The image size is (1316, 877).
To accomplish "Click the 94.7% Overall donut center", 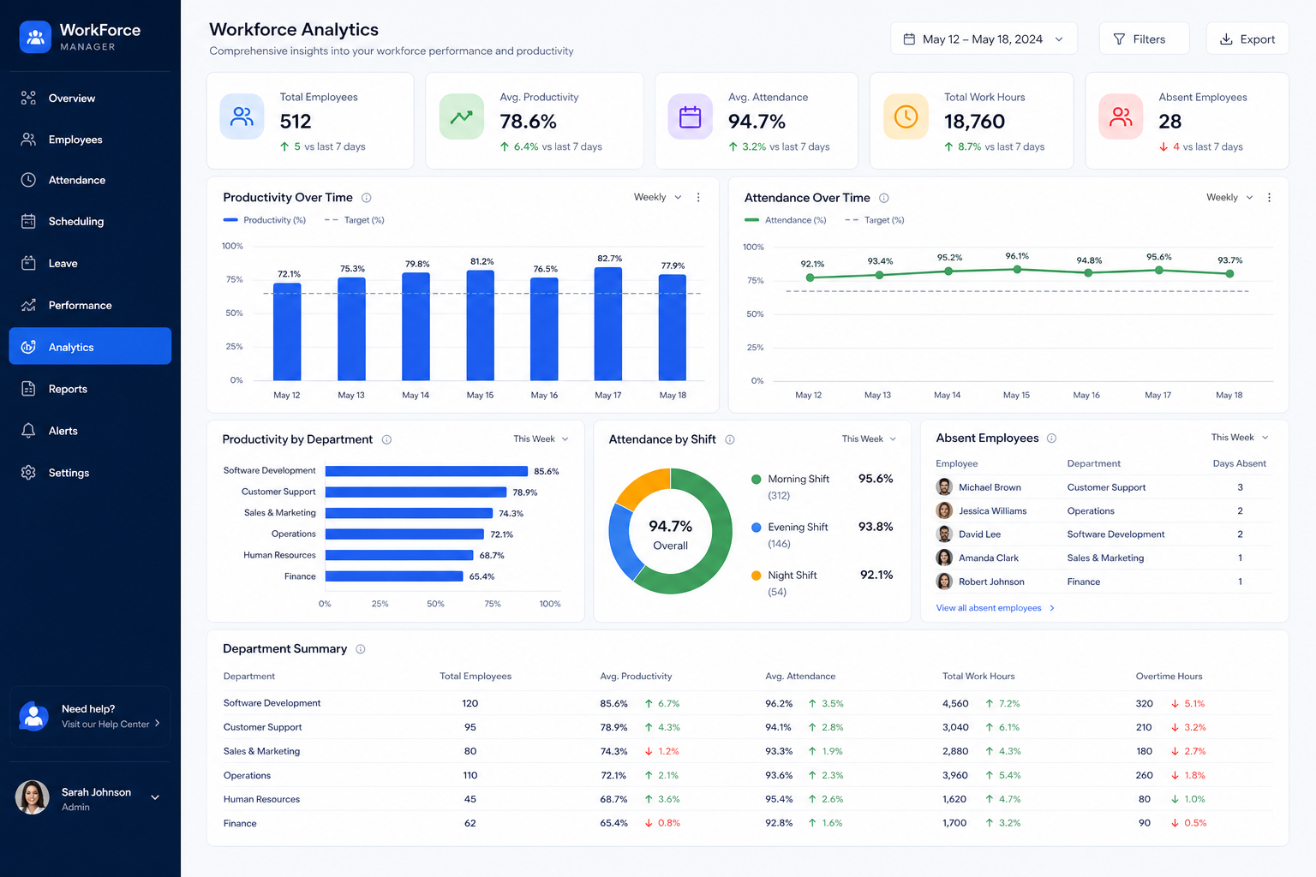I will [x=670, y=534].
